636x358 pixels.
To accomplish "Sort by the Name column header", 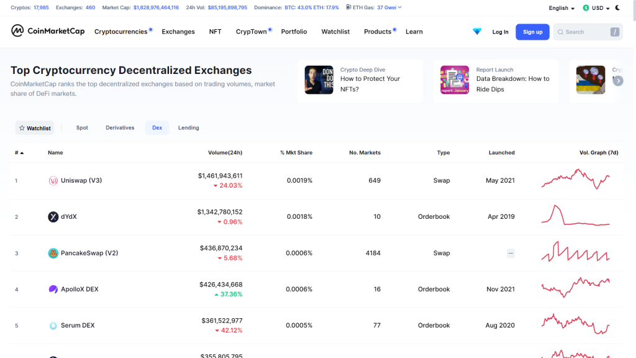I will point(55,153).
